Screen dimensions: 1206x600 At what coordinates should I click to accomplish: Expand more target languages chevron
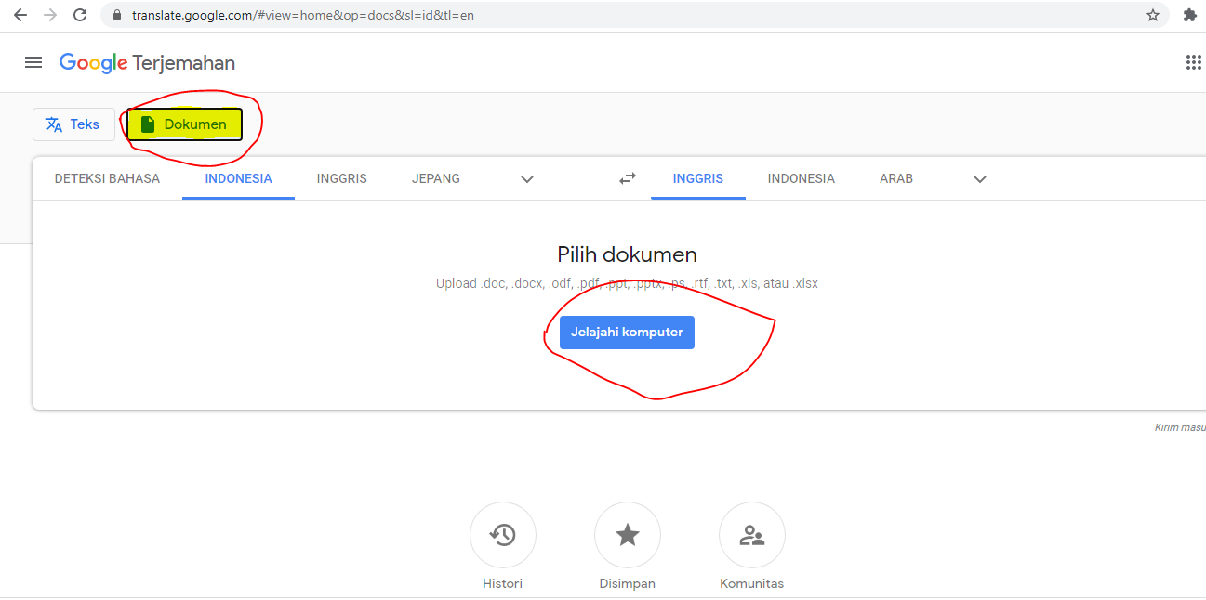pos(979,179)
